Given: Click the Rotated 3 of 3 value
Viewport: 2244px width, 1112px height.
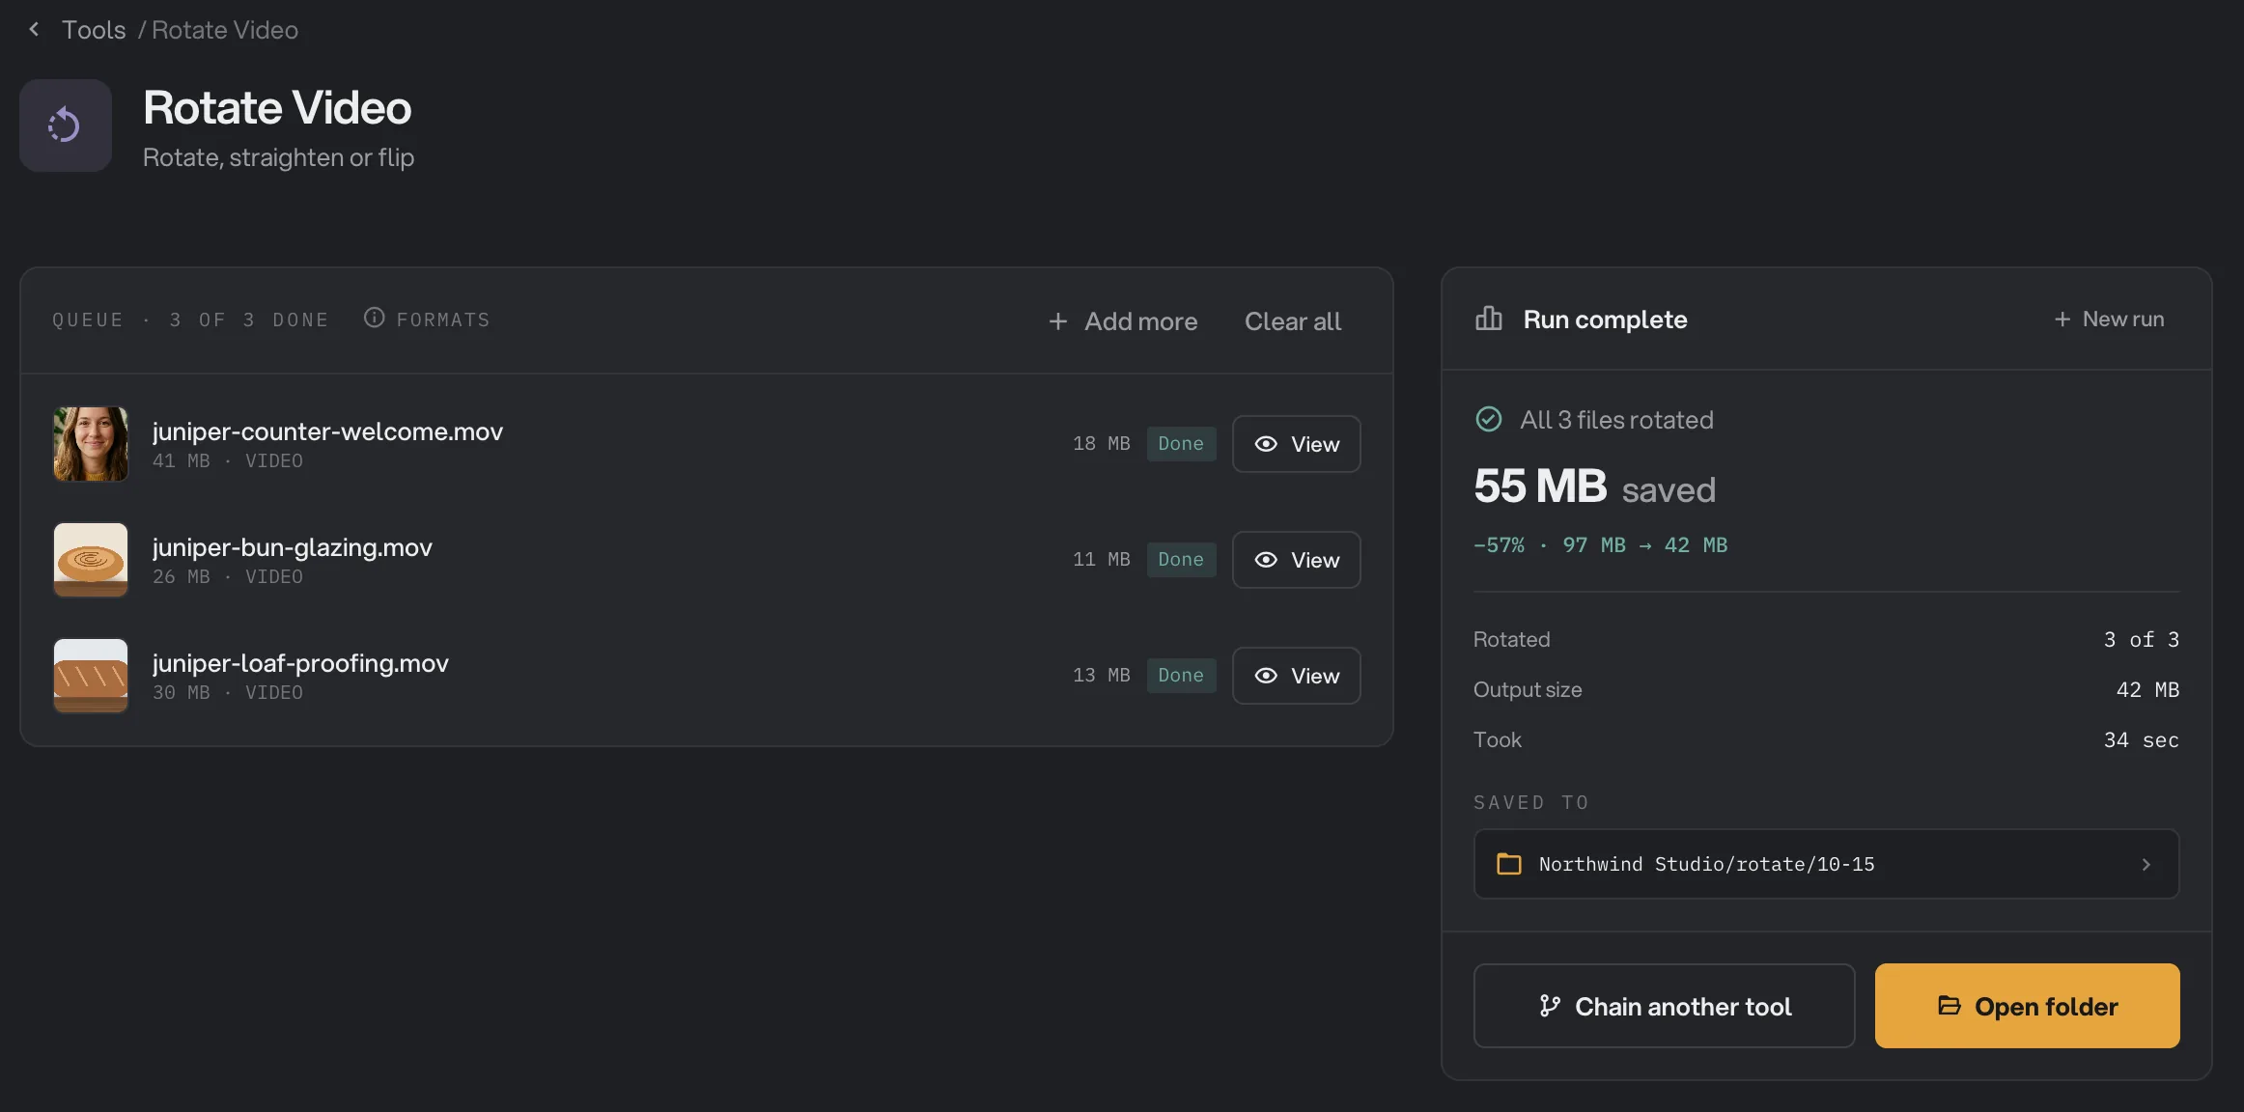Looking at the screenshot, I should click(2141, 640).
